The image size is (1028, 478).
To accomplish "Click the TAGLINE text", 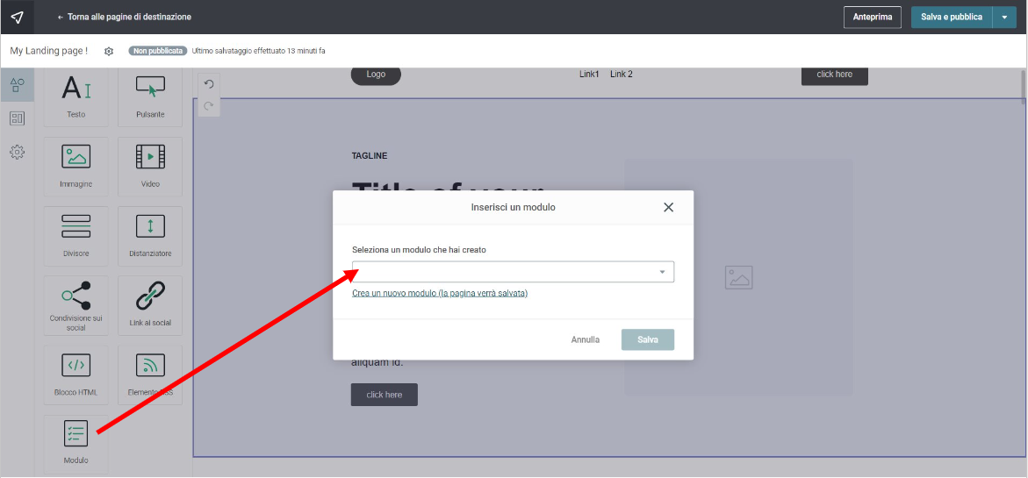I will [370, 156].
